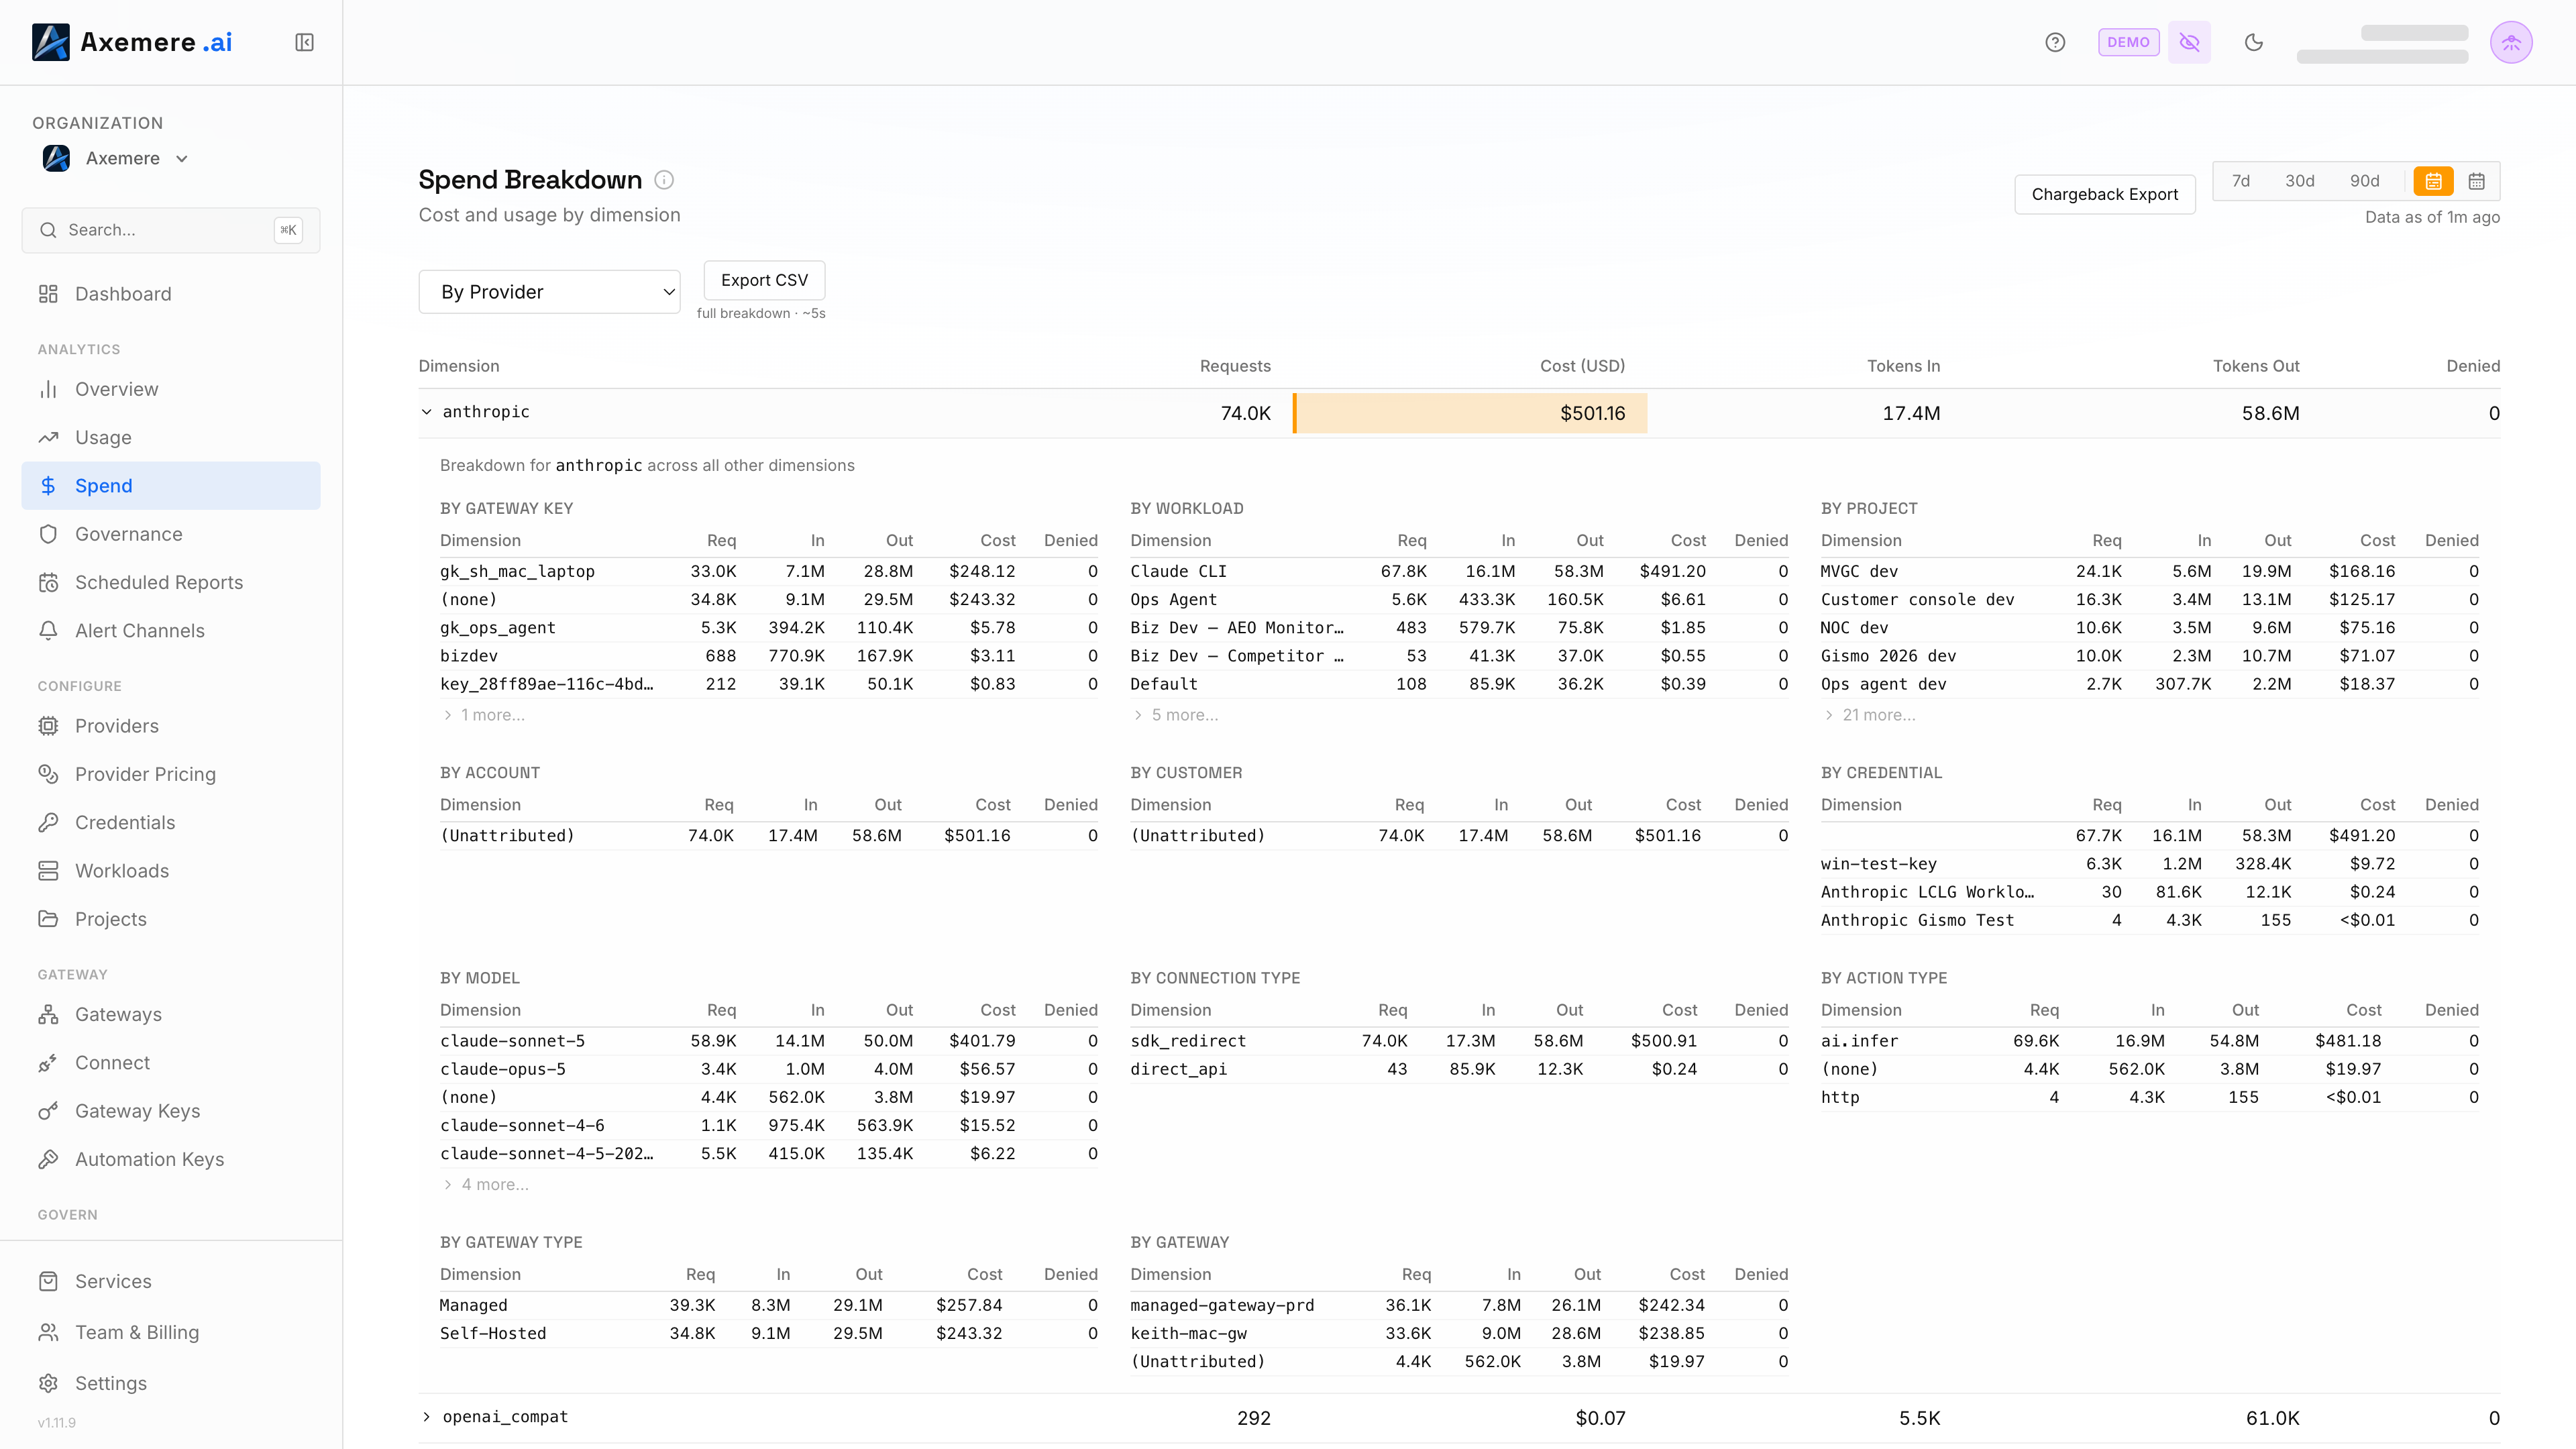Click the Credentials key icon
Viewport: 2576px width, 1449px height.
(48, 822)
